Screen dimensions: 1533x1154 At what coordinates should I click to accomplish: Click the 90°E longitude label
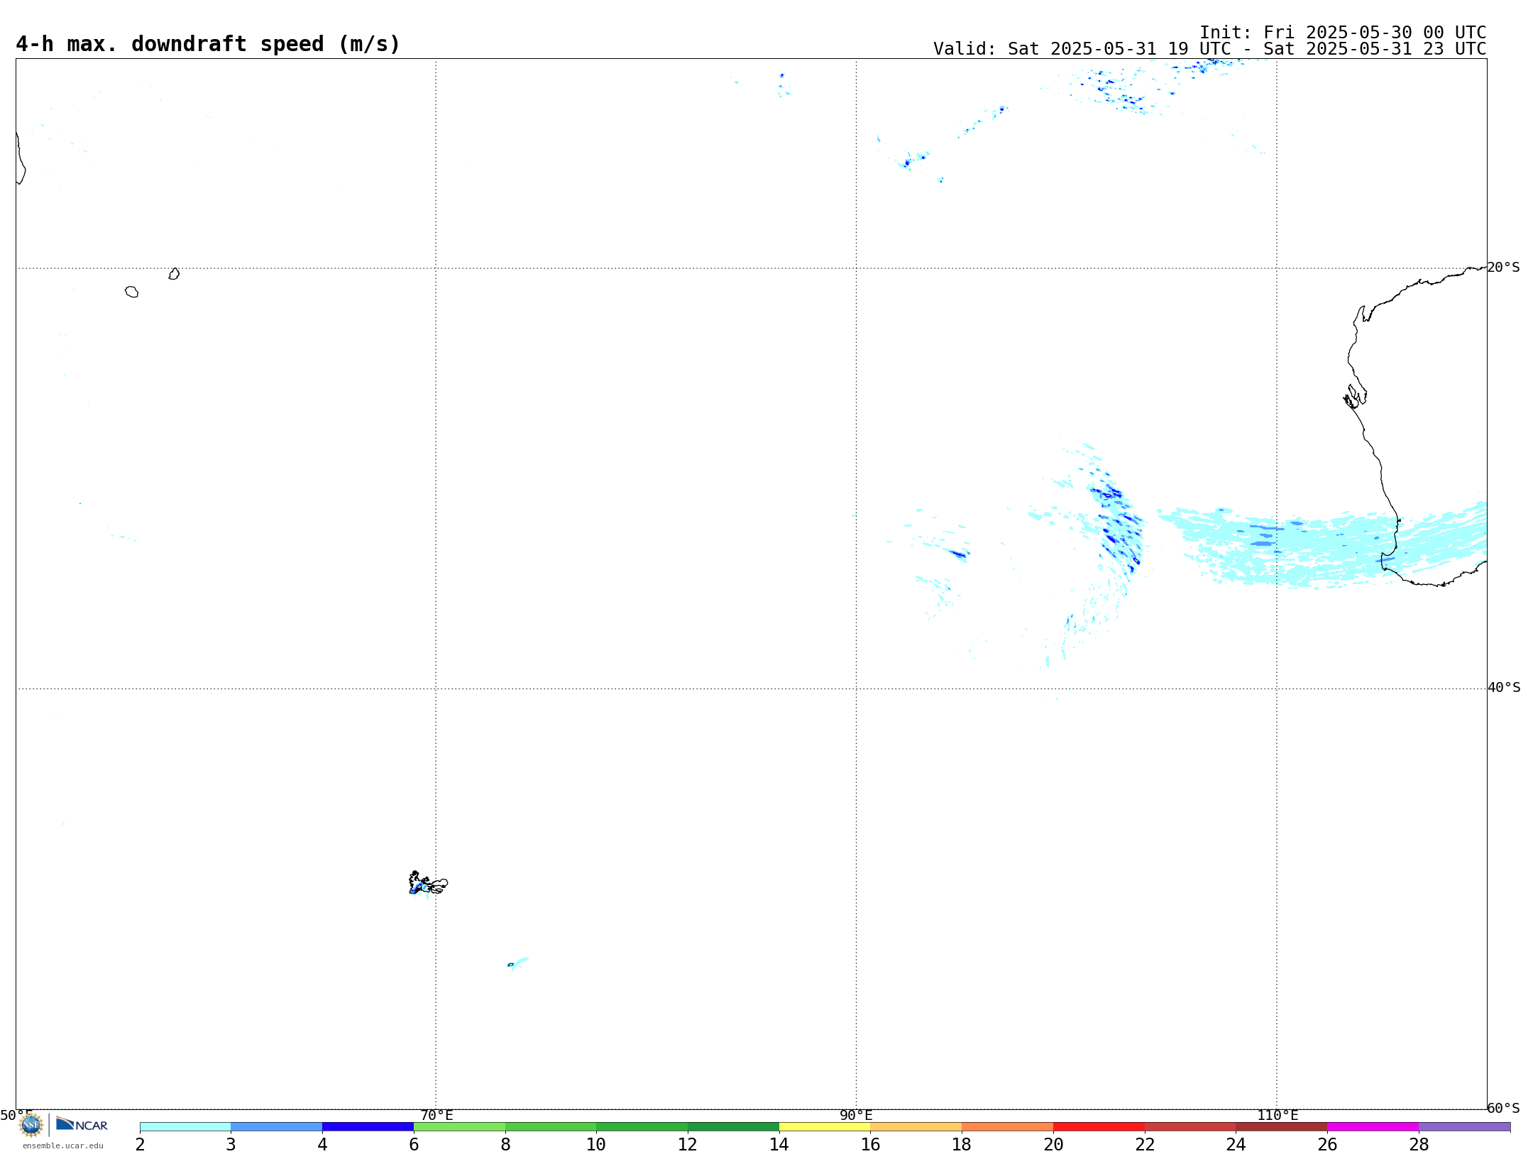click(856, 1116)
